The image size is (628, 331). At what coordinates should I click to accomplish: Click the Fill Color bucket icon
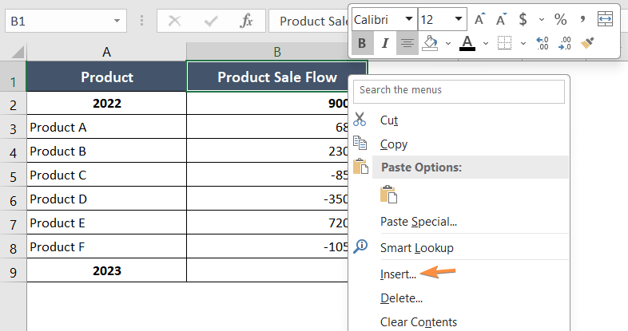tap(431, 43)
